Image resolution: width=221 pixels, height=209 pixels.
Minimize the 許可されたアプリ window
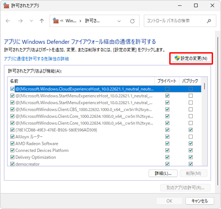pos(179,5)
